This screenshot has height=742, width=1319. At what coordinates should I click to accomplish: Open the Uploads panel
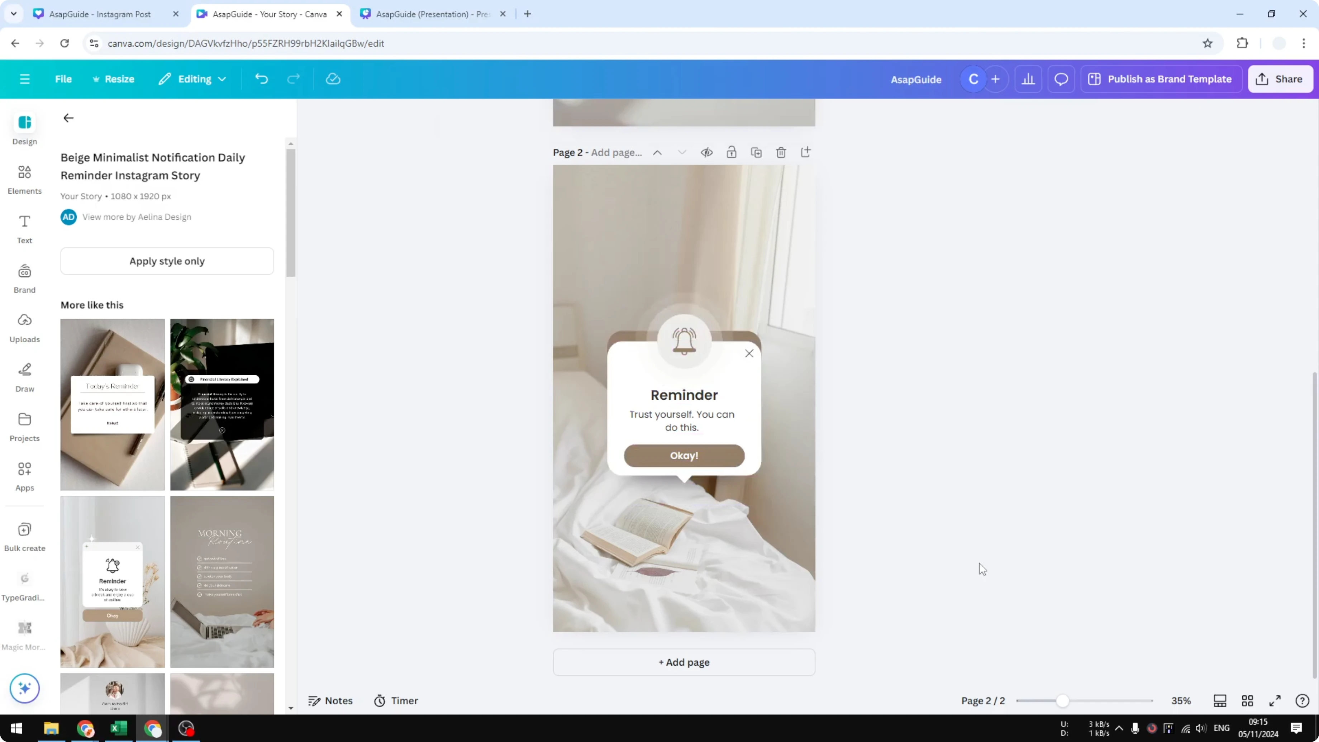[x=25, y=328]
